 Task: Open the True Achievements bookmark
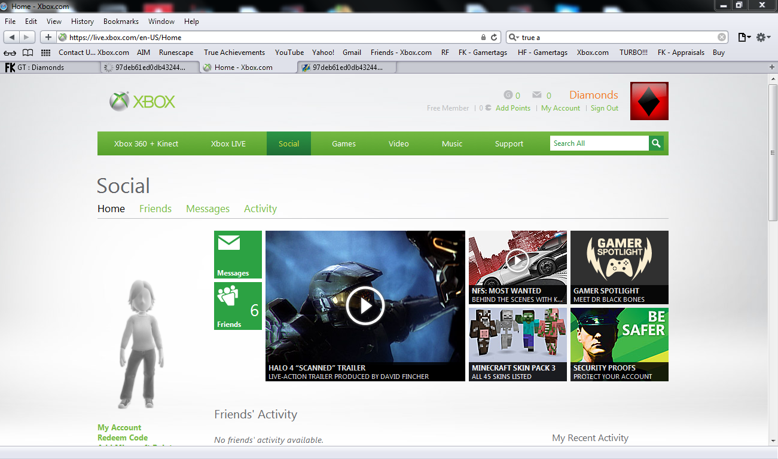(234, 53)
